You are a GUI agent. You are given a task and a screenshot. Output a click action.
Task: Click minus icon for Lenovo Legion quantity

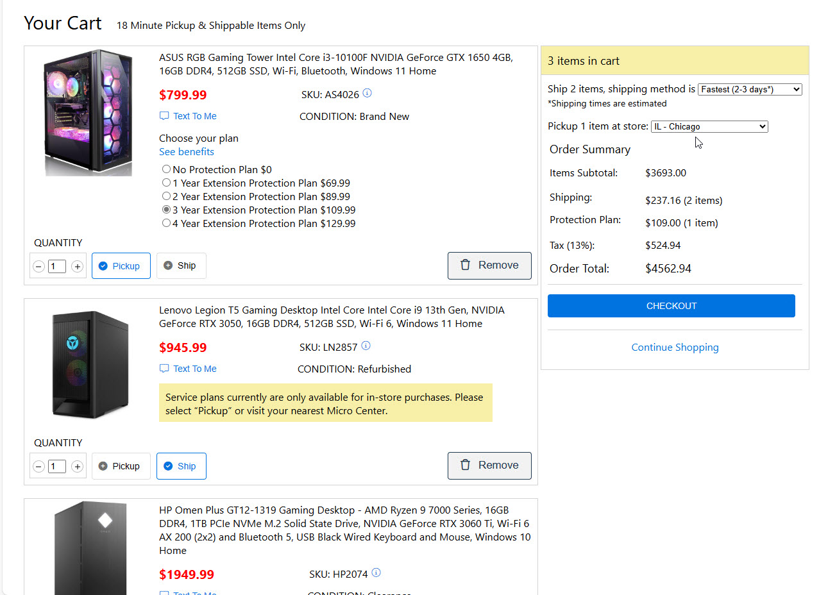(x=38, y=467)
